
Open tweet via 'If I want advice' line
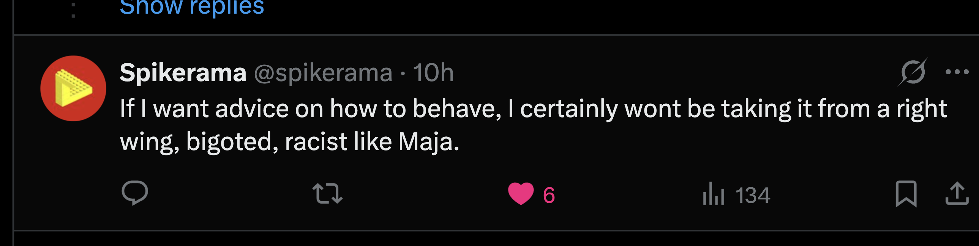(533, 109)
